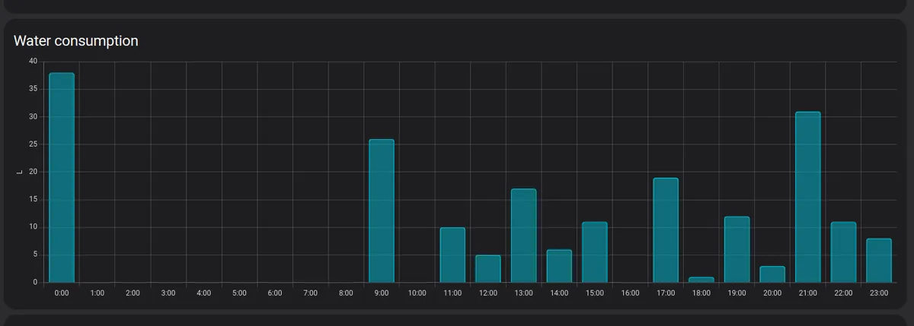Click the 20:00 consumption bar

(772, 274)
